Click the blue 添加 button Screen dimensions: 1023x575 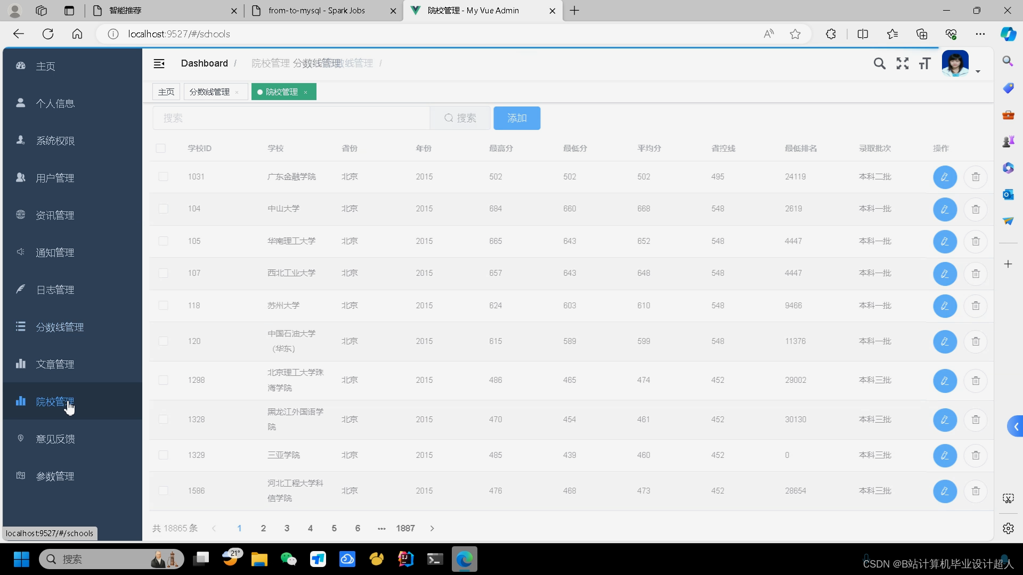click(x=516, y=118)
